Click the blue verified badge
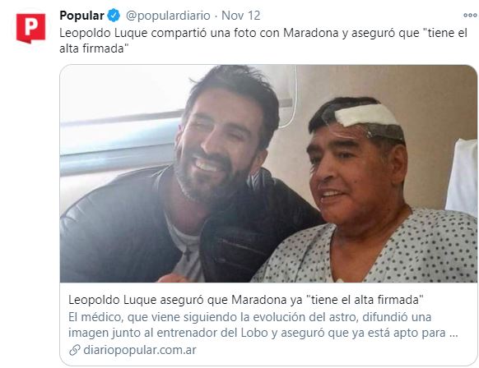 coord(114,16)
